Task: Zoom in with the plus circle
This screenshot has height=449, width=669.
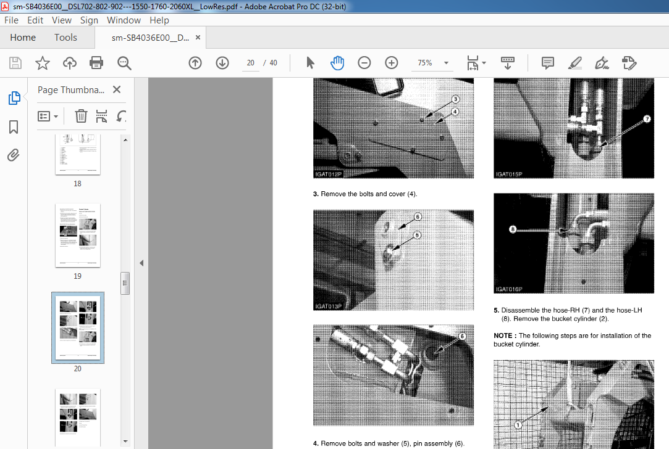Action: [x=391, y=63]
